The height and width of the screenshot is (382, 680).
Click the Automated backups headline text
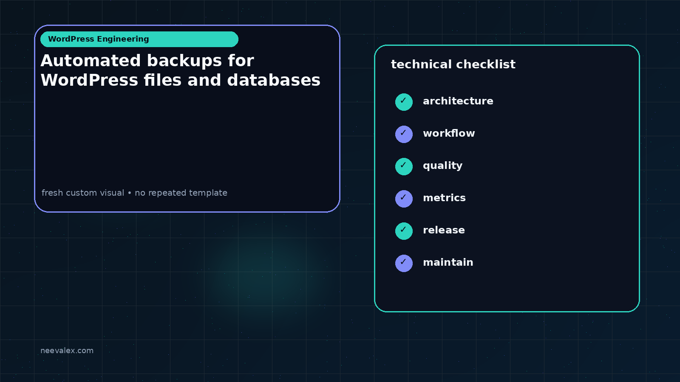180,70
